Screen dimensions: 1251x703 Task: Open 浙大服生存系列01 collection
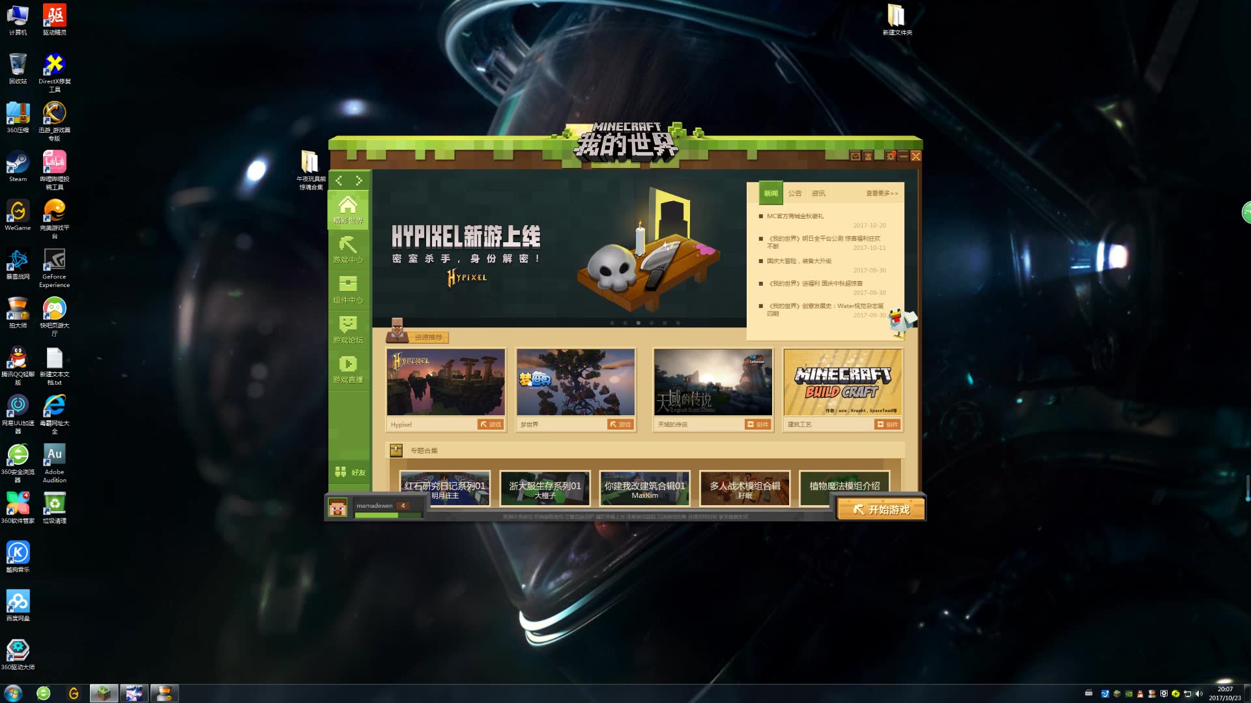tap(545, 488)
